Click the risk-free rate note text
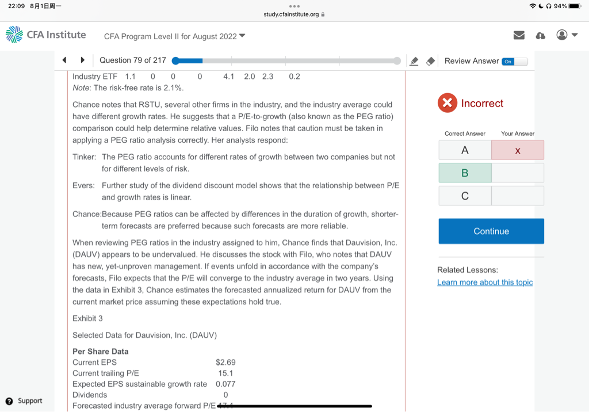The width and height of the screenshot is (589, 412). tap(128, 88)
